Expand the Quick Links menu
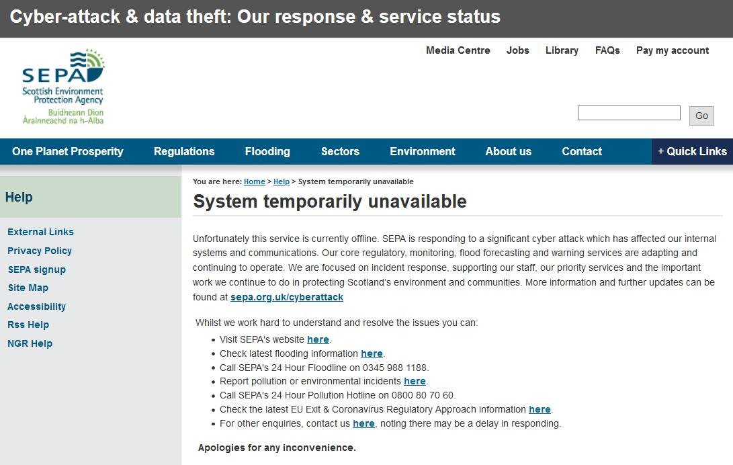Image resolution: width=733 pixels, height=465 pixels. 692,151
